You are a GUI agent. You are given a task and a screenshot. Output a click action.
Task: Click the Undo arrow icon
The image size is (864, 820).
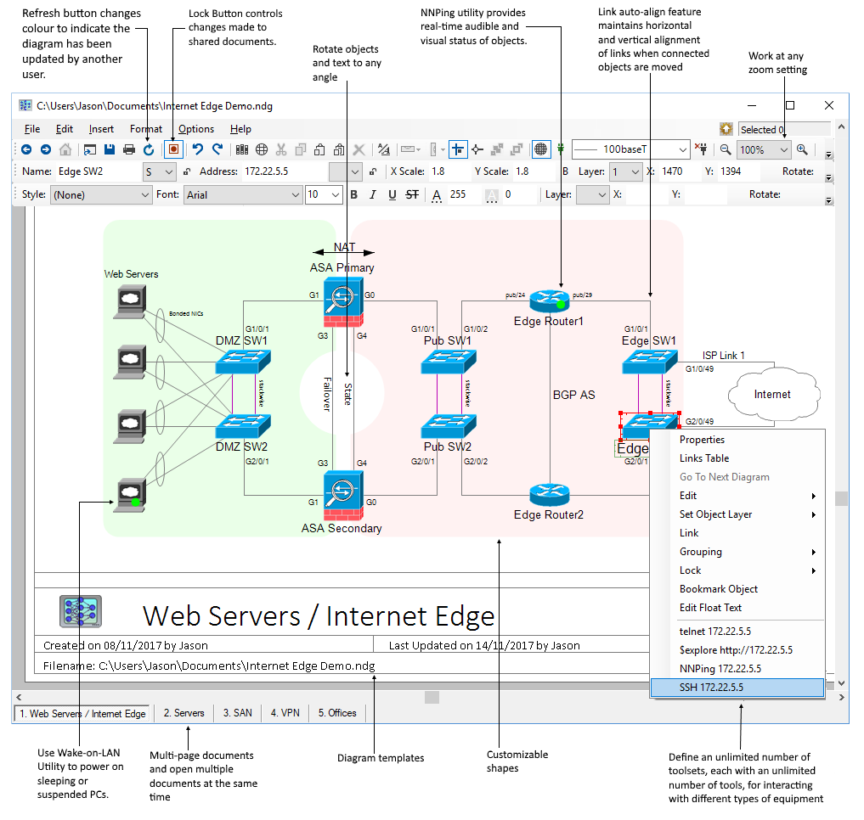[198, 149]
